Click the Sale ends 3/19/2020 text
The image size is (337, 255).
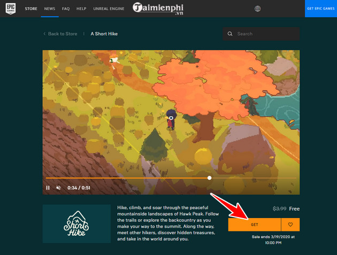click(x=273, y=239)
